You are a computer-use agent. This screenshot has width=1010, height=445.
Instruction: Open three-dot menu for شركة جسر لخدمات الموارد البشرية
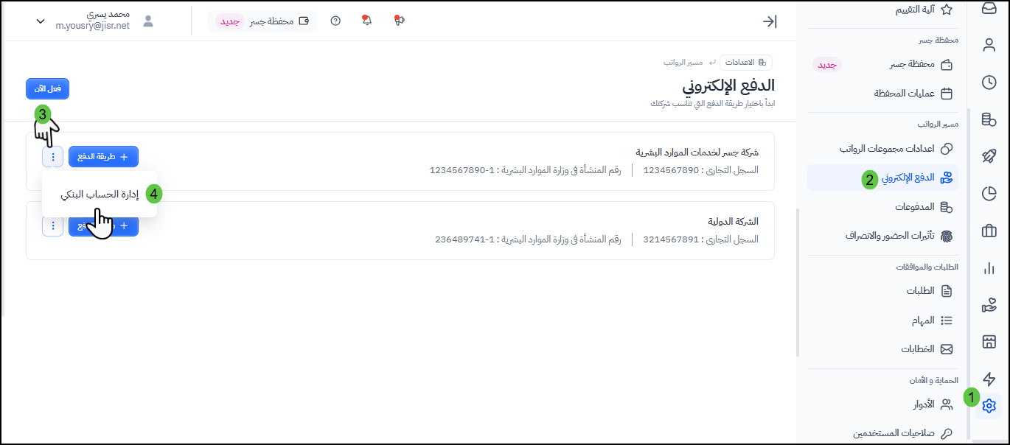pos(53,157)
